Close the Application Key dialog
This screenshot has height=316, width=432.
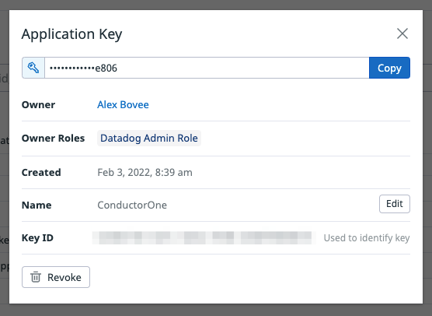point(402,33)
